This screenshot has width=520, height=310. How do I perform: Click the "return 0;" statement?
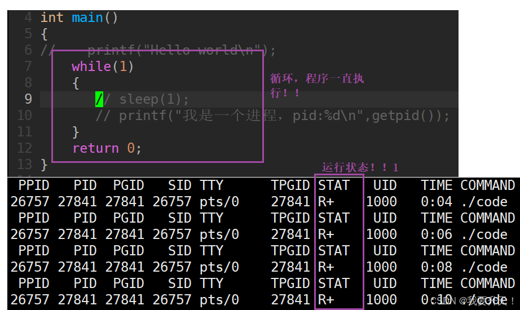[107, 148]
